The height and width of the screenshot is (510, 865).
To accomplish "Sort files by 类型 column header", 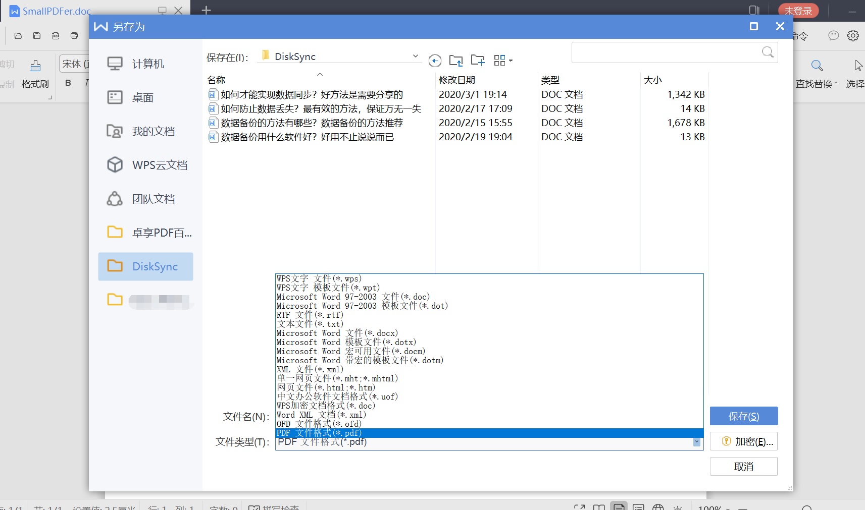I will point(550,80).
